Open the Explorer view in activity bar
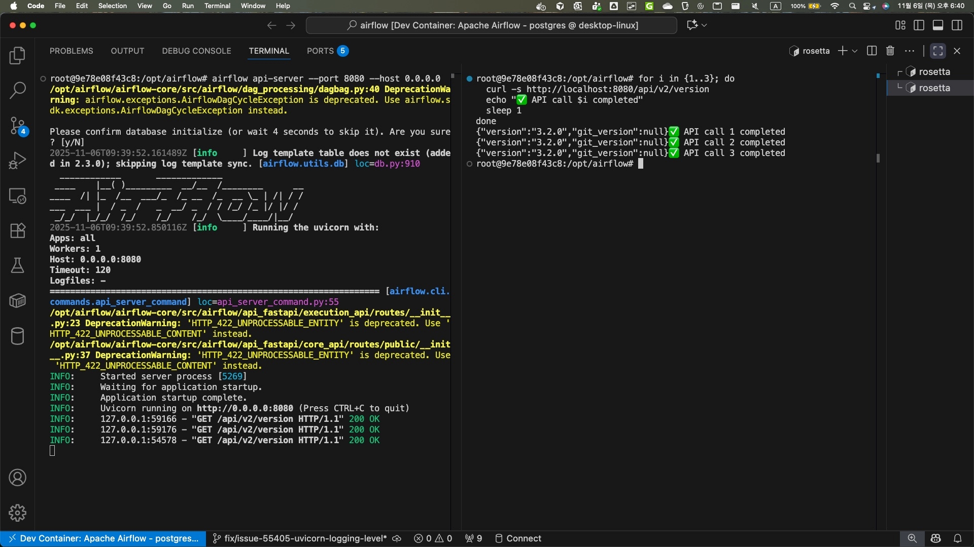The width and height of the screenshot is (974, 547). pos(17,56)
